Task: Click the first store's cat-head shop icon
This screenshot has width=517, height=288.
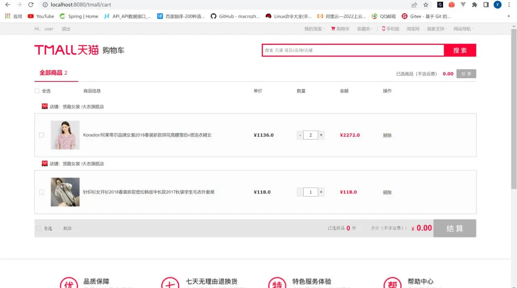Action: [x=45, y=106]
